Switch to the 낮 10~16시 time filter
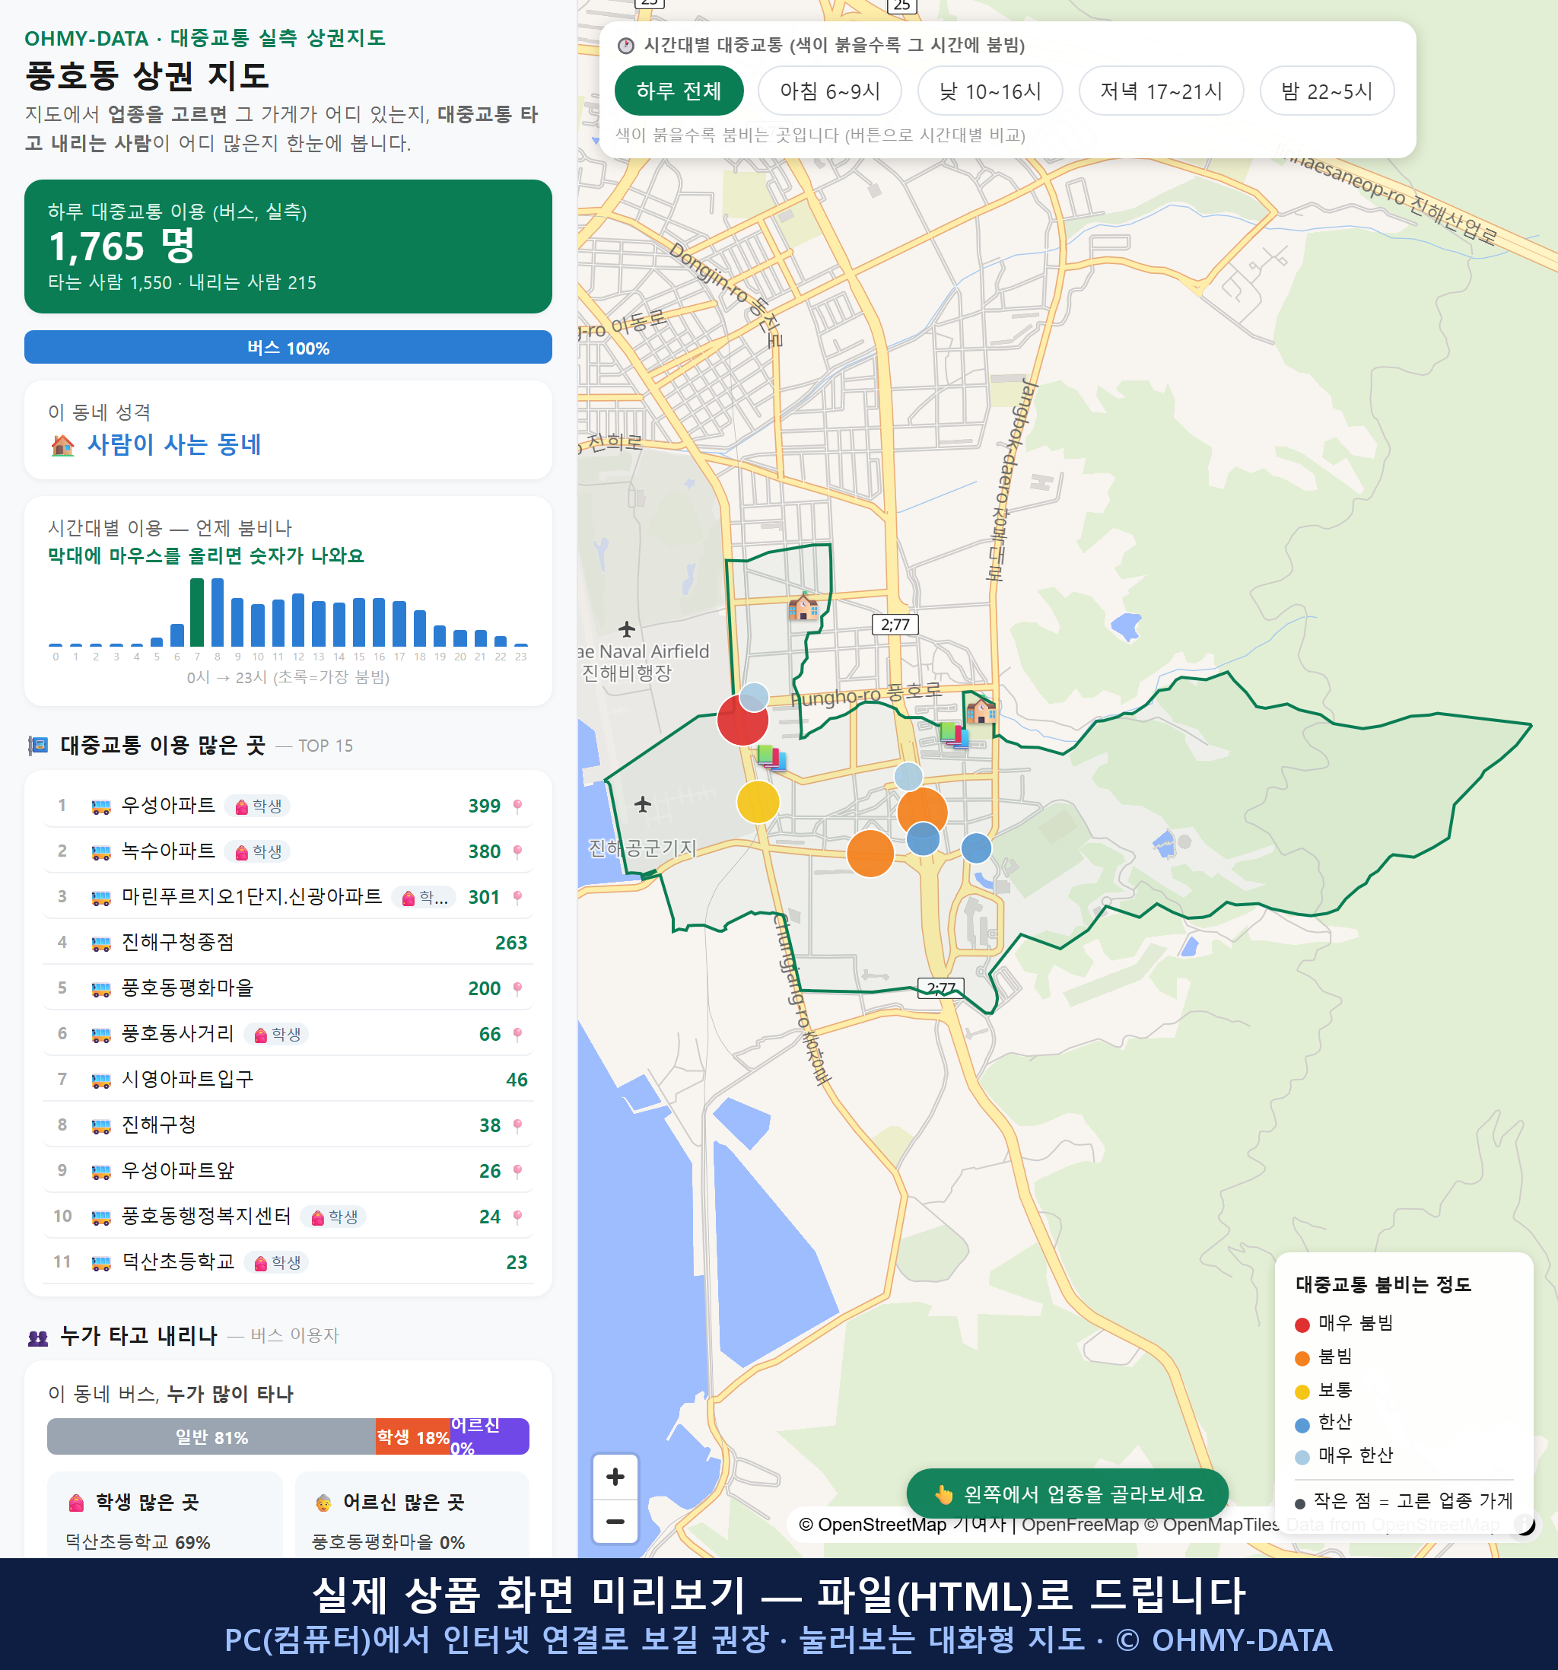 point(990,91)
